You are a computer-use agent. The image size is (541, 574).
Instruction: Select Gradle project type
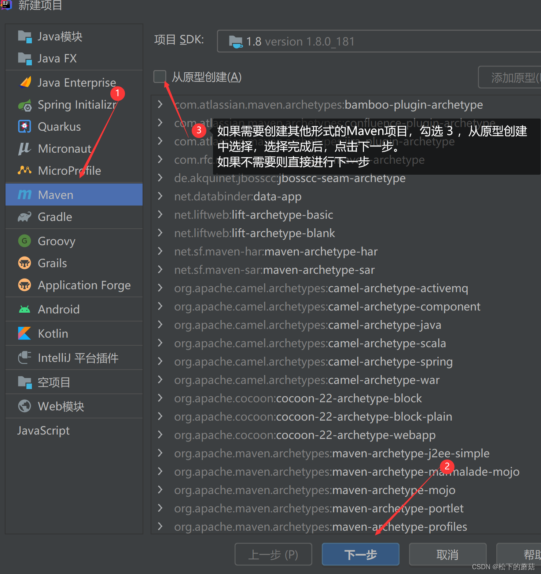[74, 217]
